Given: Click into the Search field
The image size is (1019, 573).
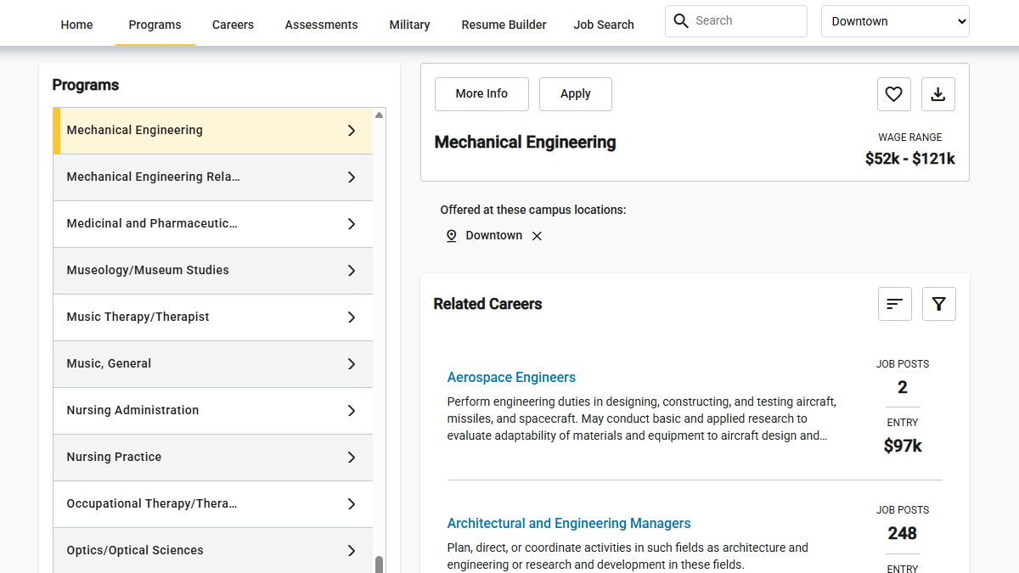Looking at the screenshot, I should 736,21.
